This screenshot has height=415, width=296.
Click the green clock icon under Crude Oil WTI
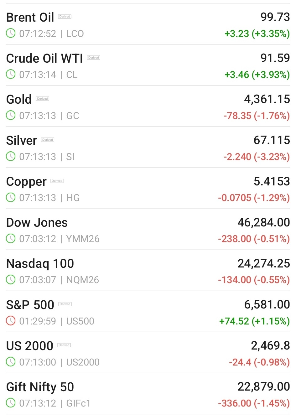(x=11, y=74)
